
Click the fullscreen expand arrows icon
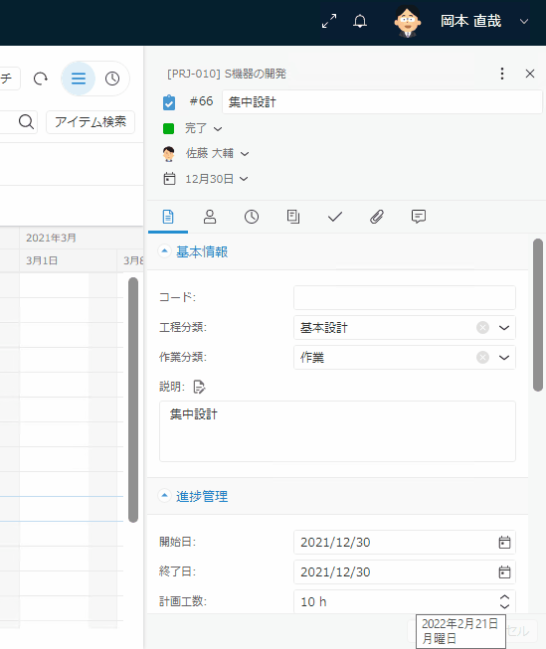[x=329, y=21]
